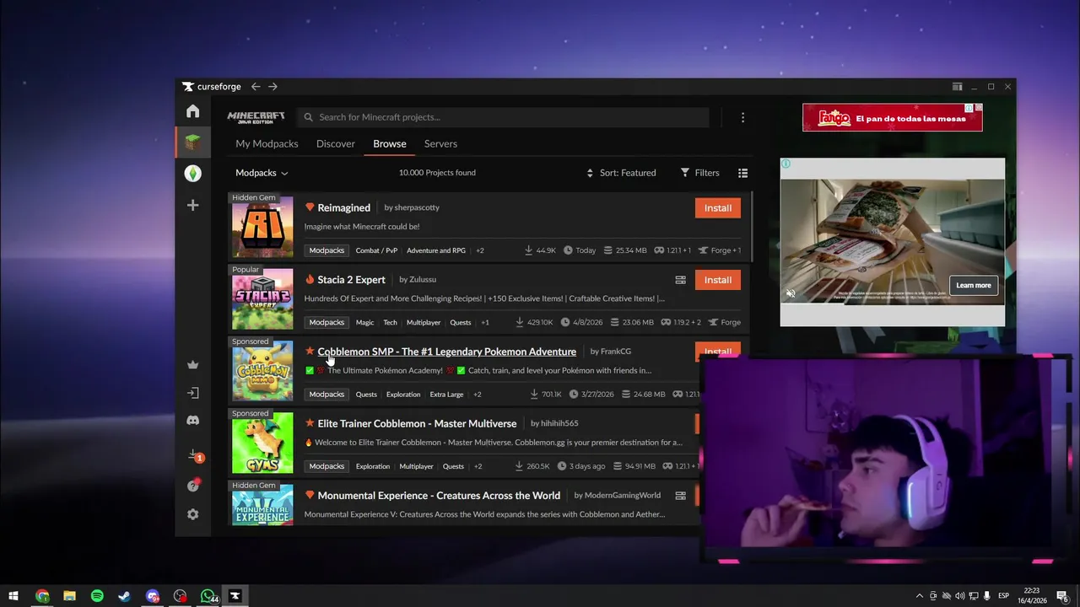
Task: Open the Sort: Featured dropdown
Action: pos(621,173)
